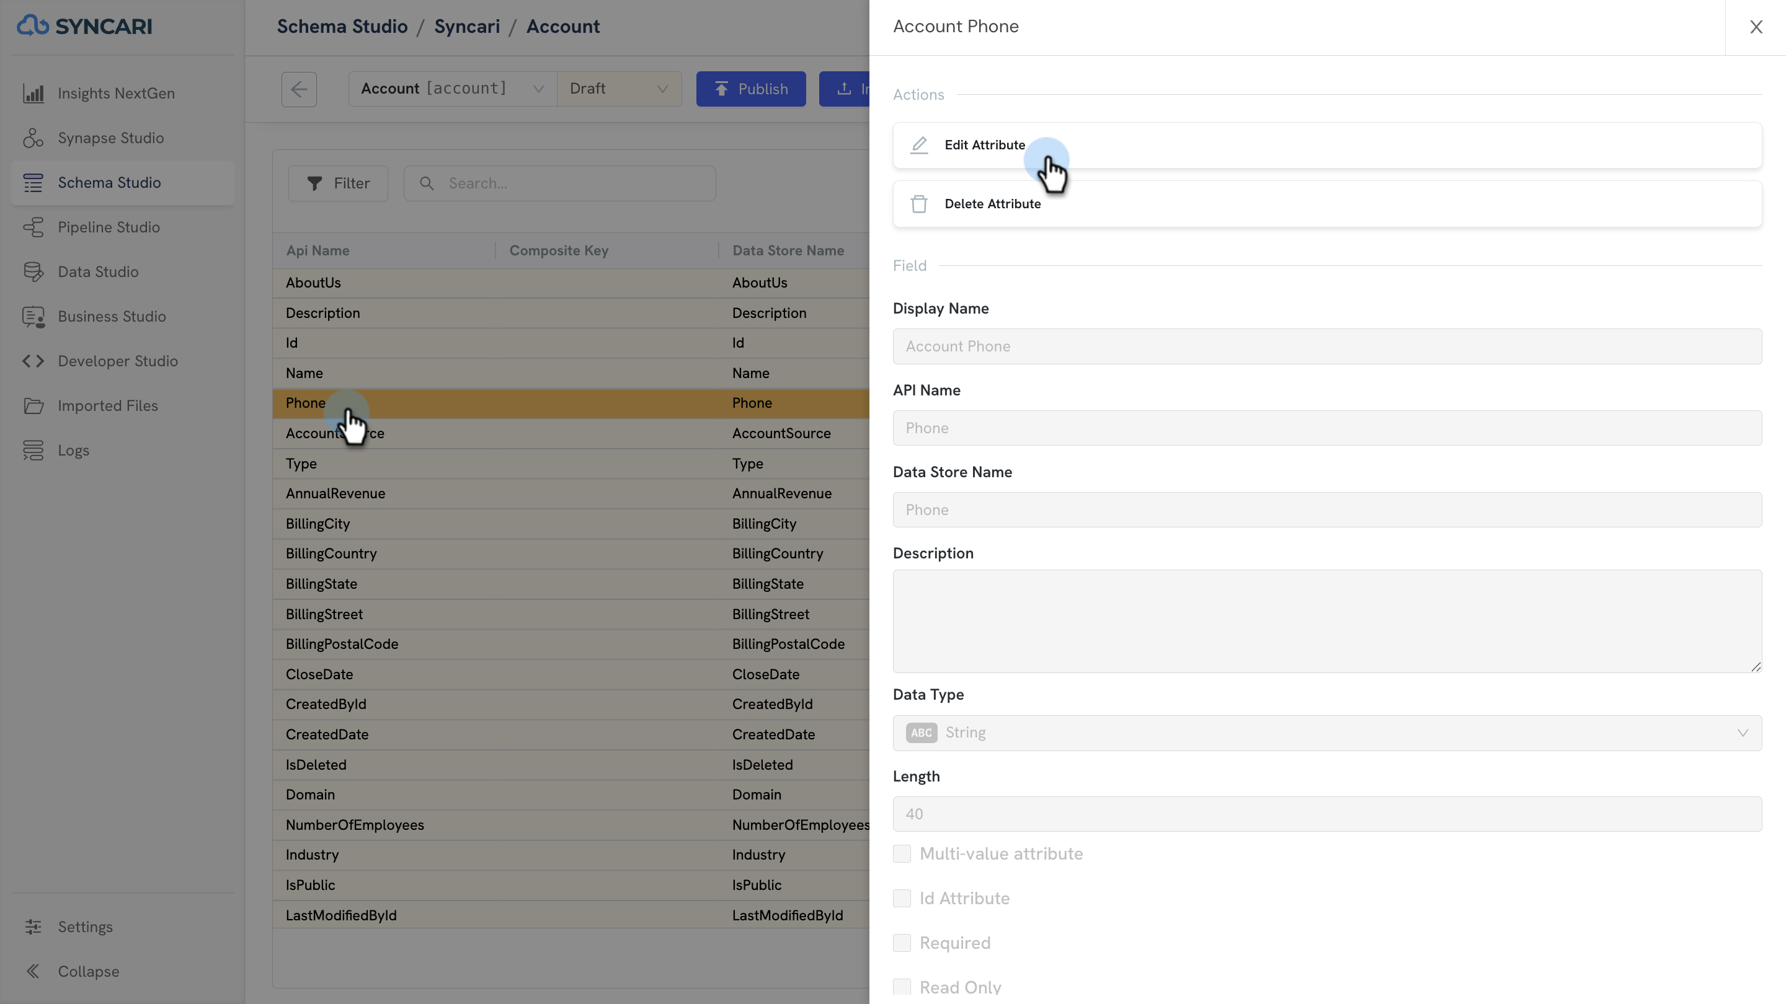Open Insights NextGen bar chart icon
Image resolution: width=1786 pixels, height=1004 pixels.
point(33,94)
